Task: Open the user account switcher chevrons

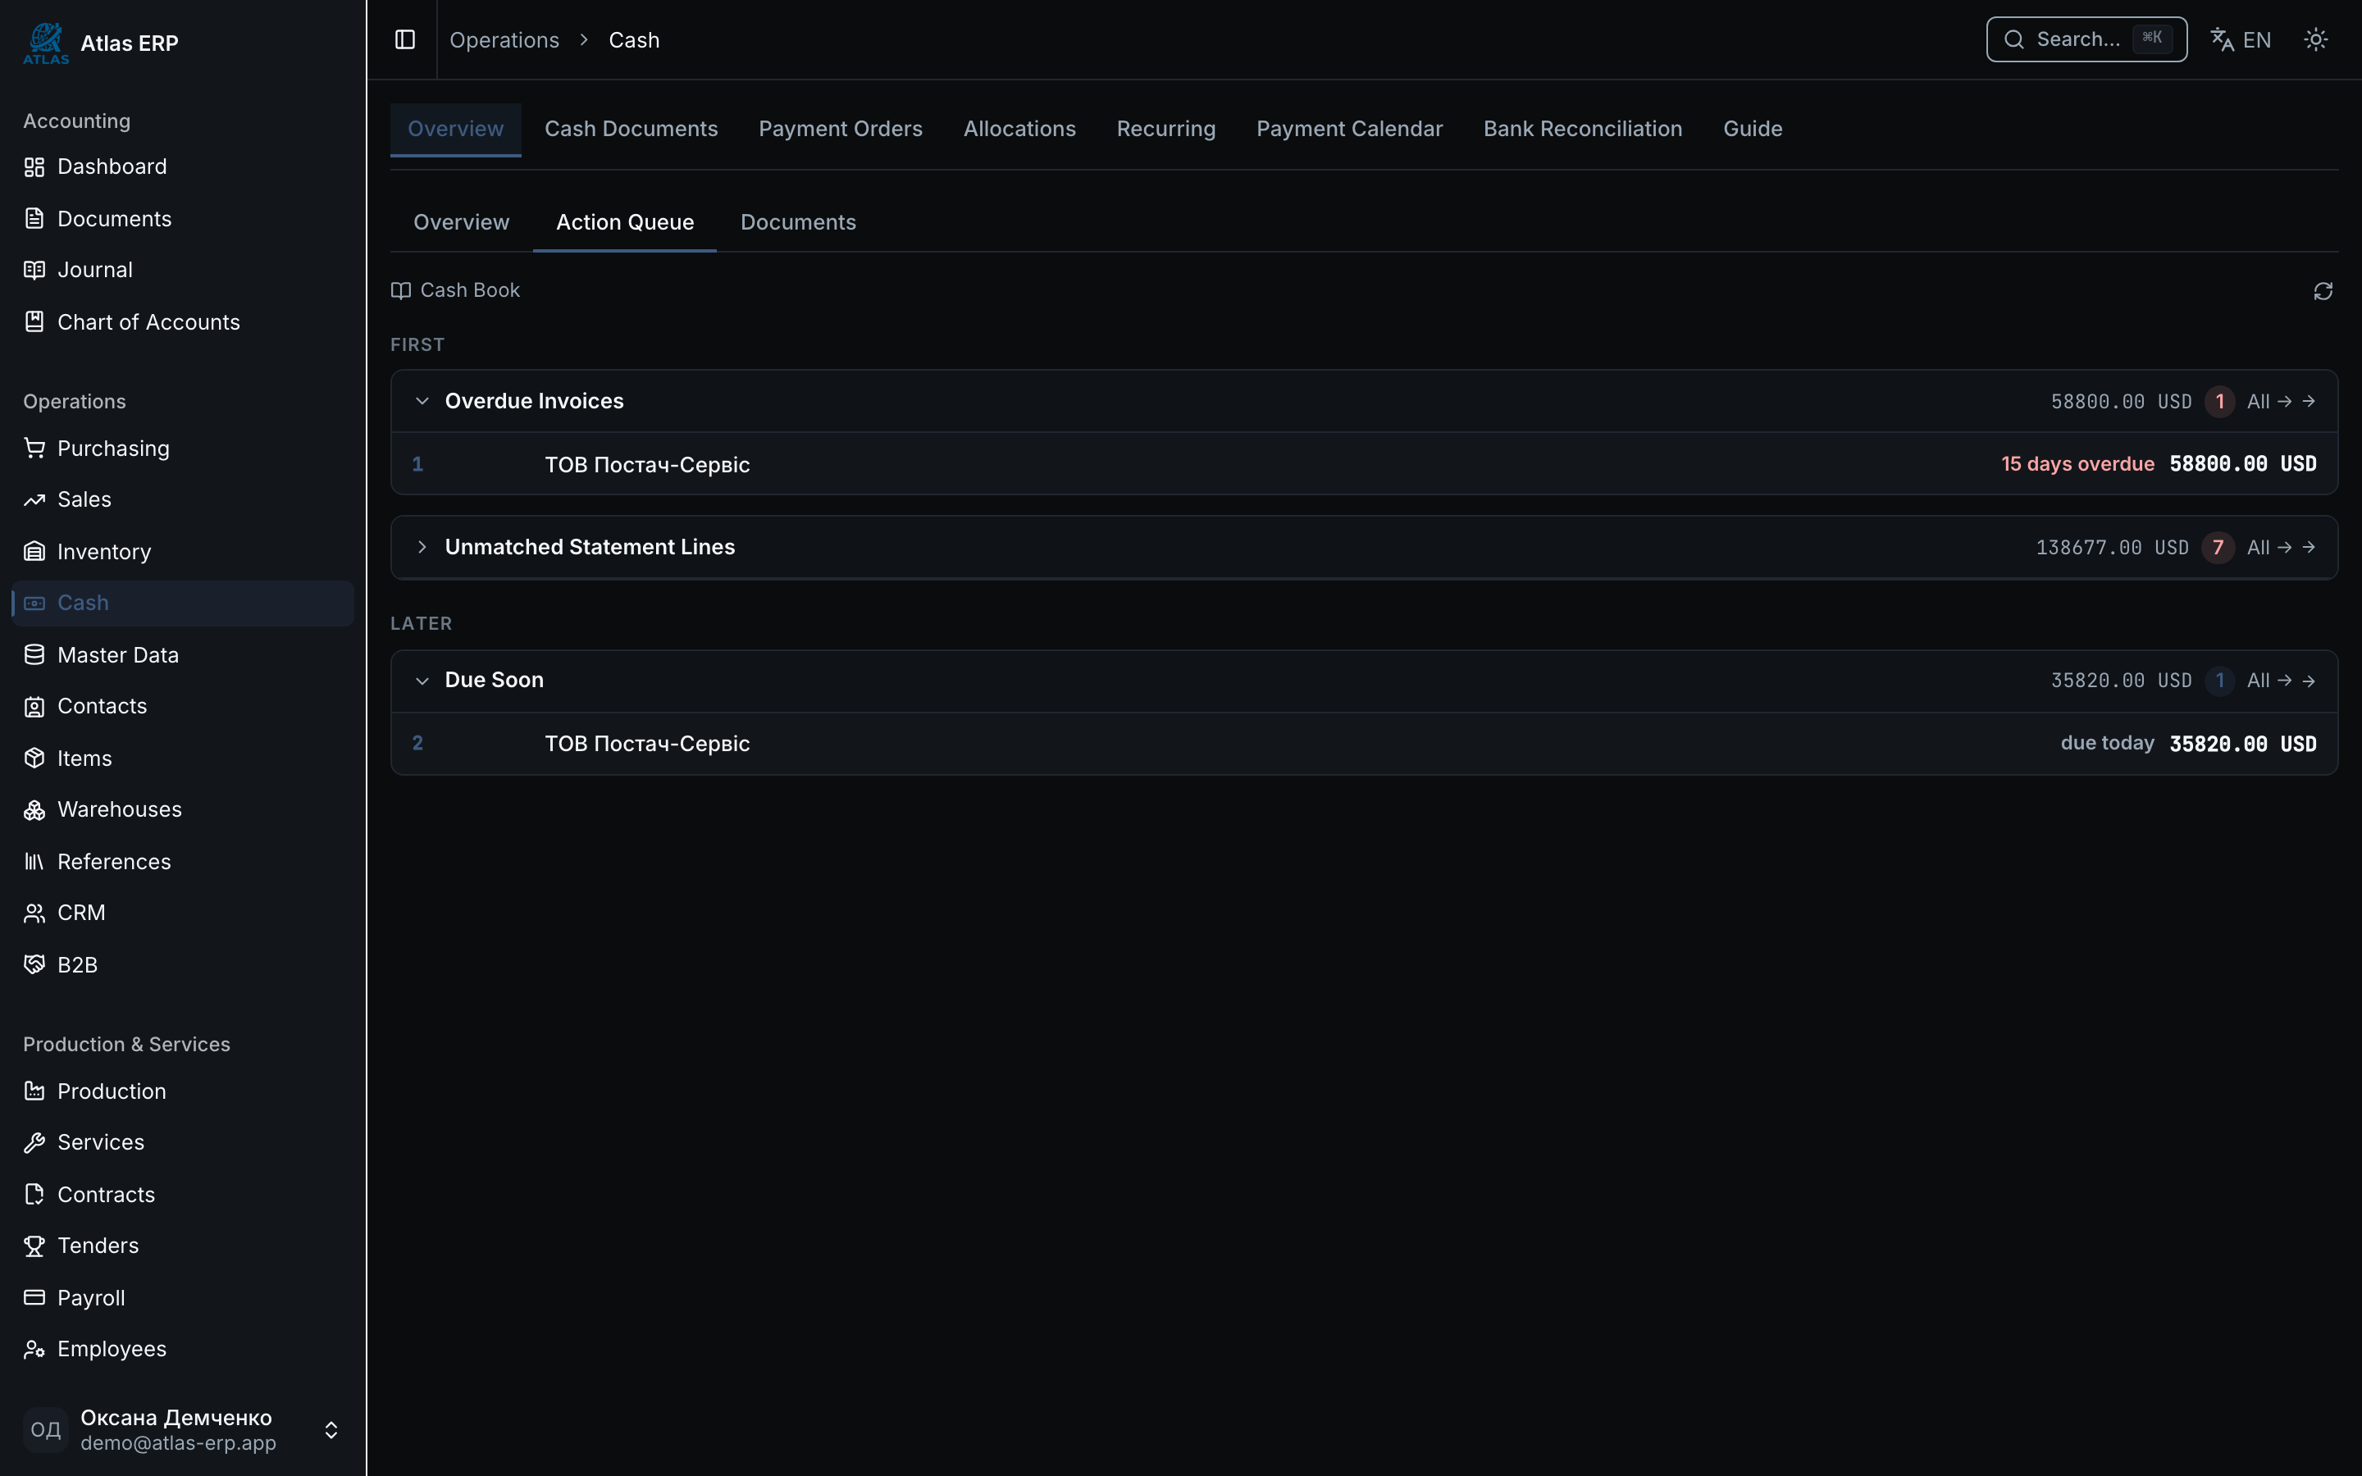Action: [331, 1430]
